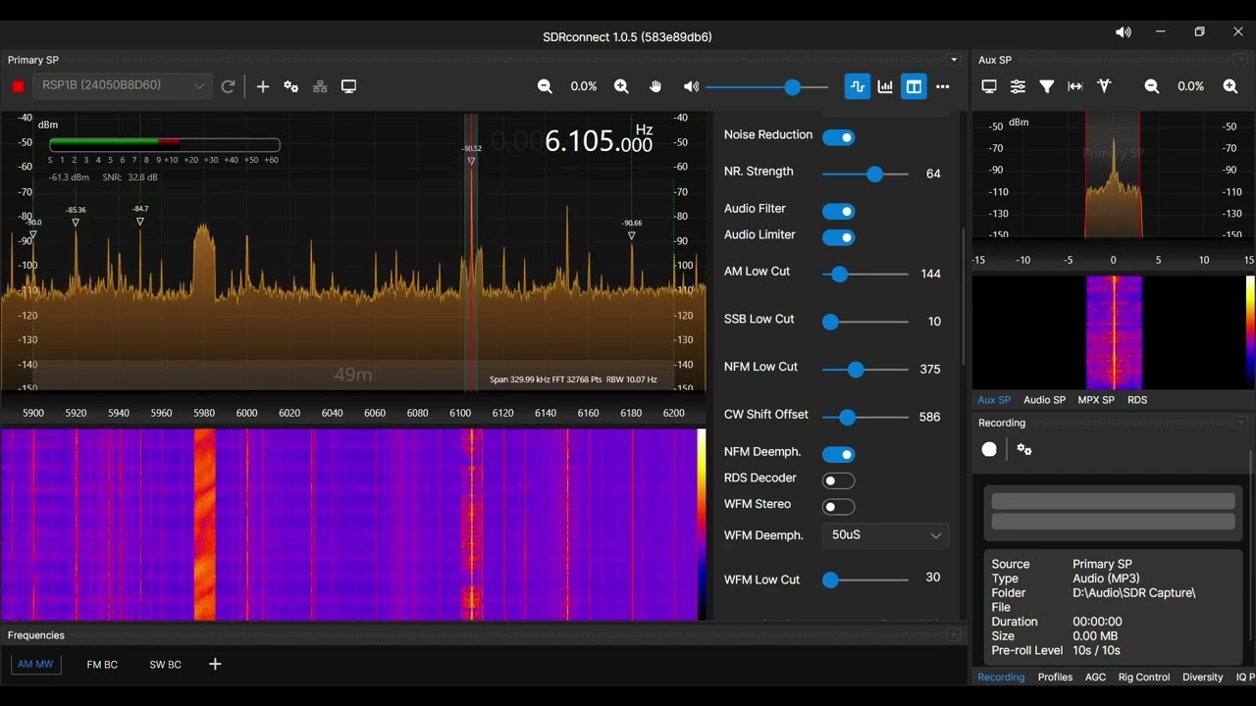This screenshot has width=1256, height=706.
Task: Open the network connection icon
Action: [x=320, y=86]
